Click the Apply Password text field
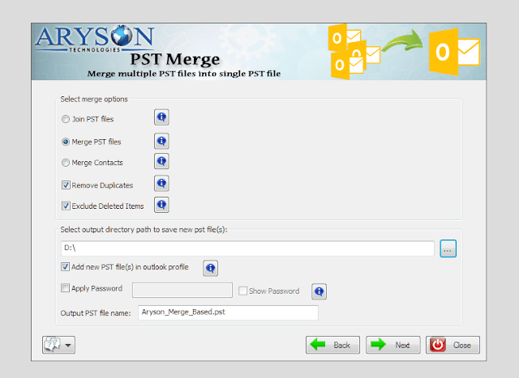The width and height of the screenshot is (519, 378). [182, 290]
